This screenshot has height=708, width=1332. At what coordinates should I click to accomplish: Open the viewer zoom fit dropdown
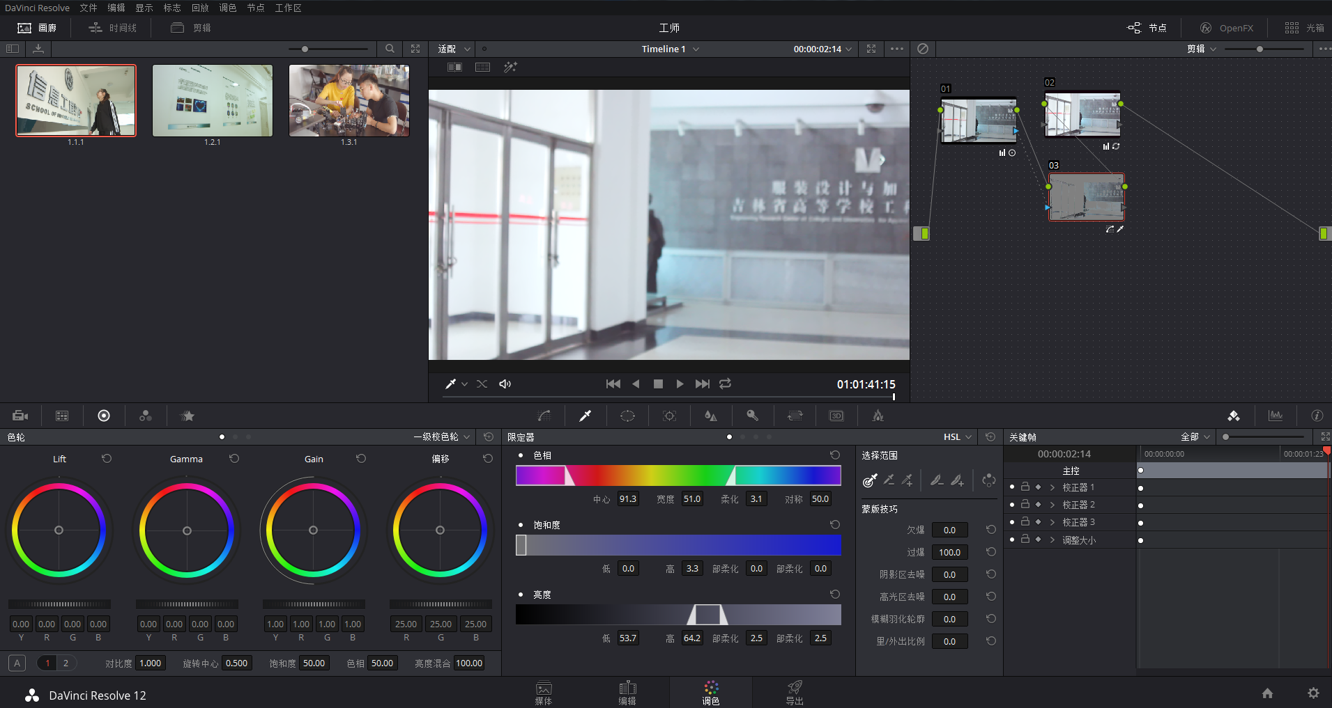tap(454, 49)
